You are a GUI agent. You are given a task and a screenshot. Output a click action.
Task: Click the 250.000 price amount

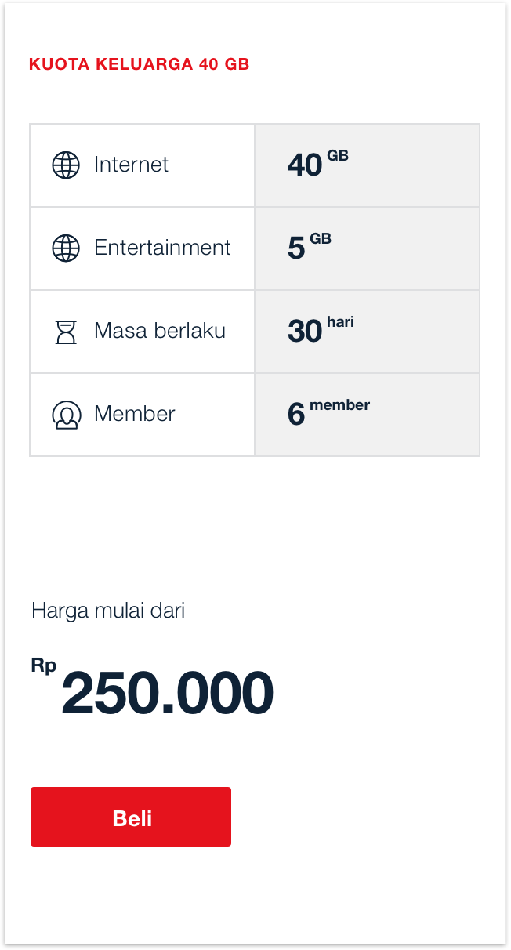point(167,694)
